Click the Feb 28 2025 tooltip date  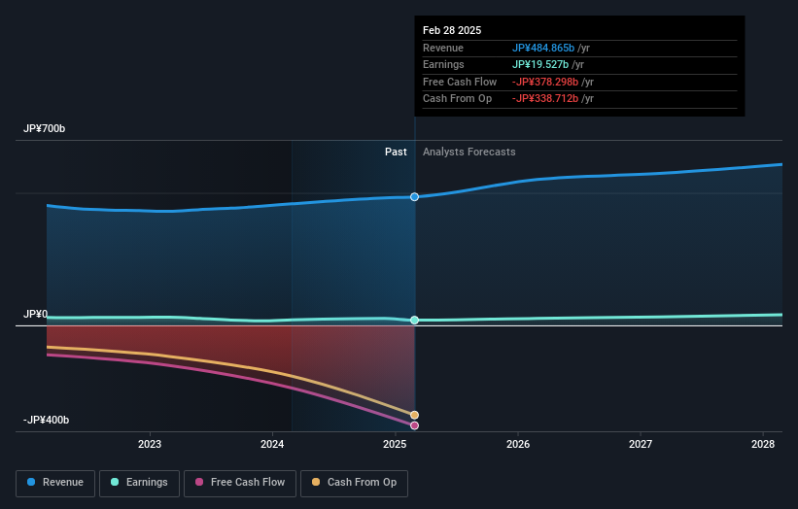(452, 30)
